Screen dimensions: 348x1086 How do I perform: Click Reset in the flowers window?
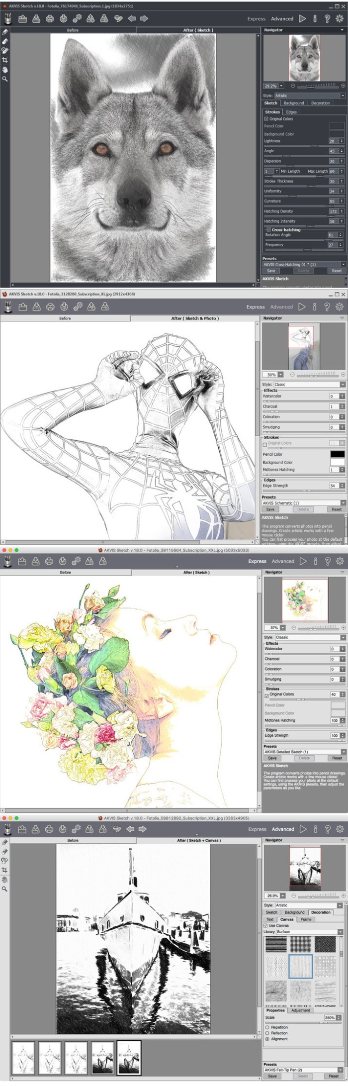point(337,758)
